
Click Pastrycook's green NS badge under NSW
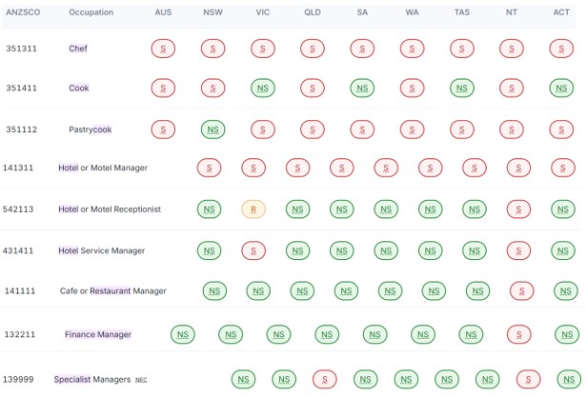(x=213, y=129)
